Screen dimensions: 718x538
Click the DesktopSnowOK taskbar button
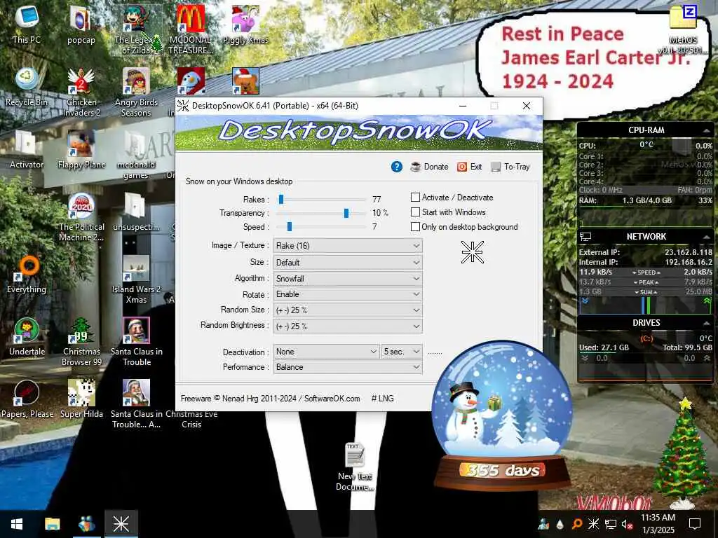tap(121, 524)
